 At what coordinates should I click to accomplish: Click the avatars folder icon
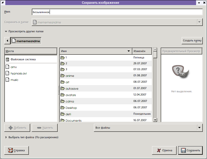coord(63,95)
